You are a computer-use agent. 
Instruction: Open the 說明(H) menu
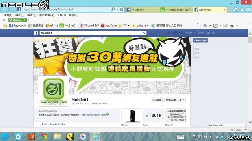(74, 15)
